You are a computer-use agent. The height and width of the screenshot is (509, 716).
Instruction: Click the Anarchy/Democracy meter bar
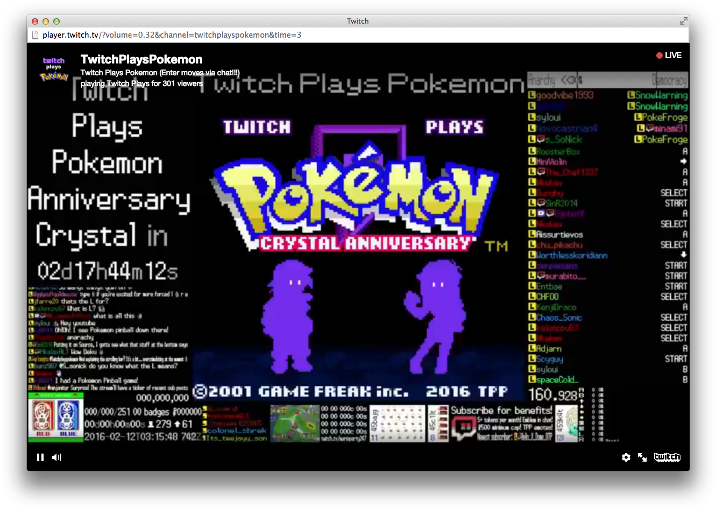pyautogui.click(x=608, y=80)
